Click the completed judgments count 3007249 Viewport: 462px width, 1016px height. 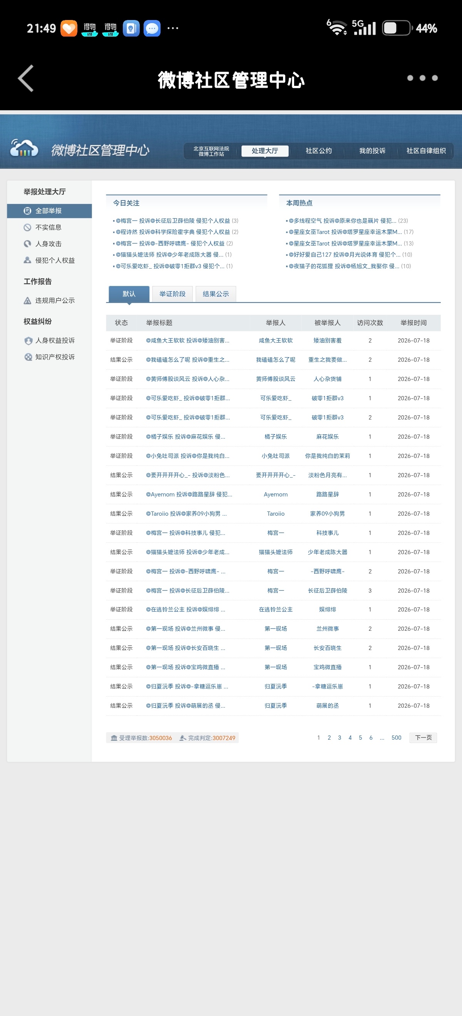(x=224, y=739)
